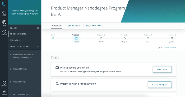Click the search magnifier icon
185x97 pixels.
[38, 28]
